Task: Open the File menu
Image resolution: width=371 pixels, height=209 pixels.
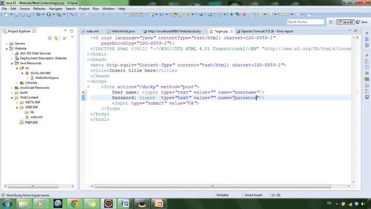Action: tap(4, 9)
